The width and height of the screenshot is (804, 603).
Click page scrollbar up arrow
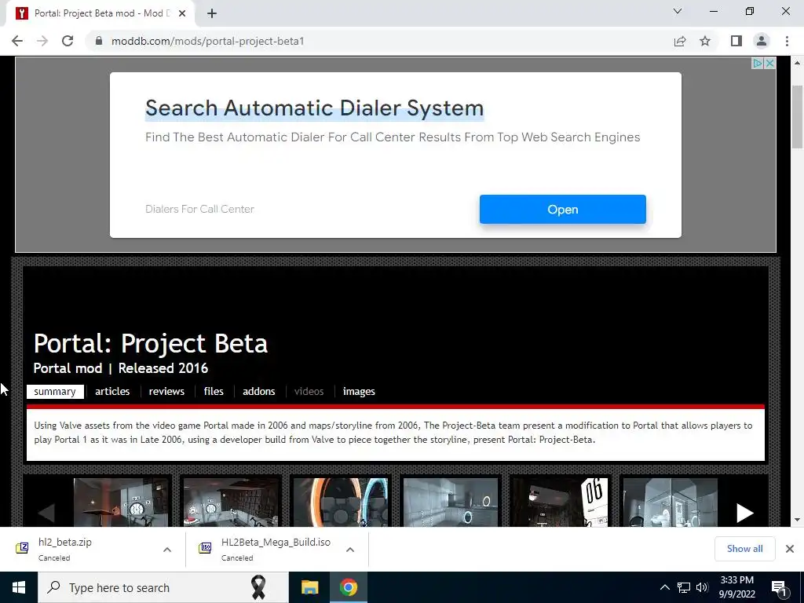[x=797, y=63]
